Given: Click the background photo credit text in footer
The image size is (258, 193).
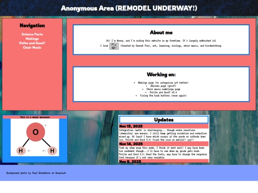Looking at the screenshot, I should [36, 173].
